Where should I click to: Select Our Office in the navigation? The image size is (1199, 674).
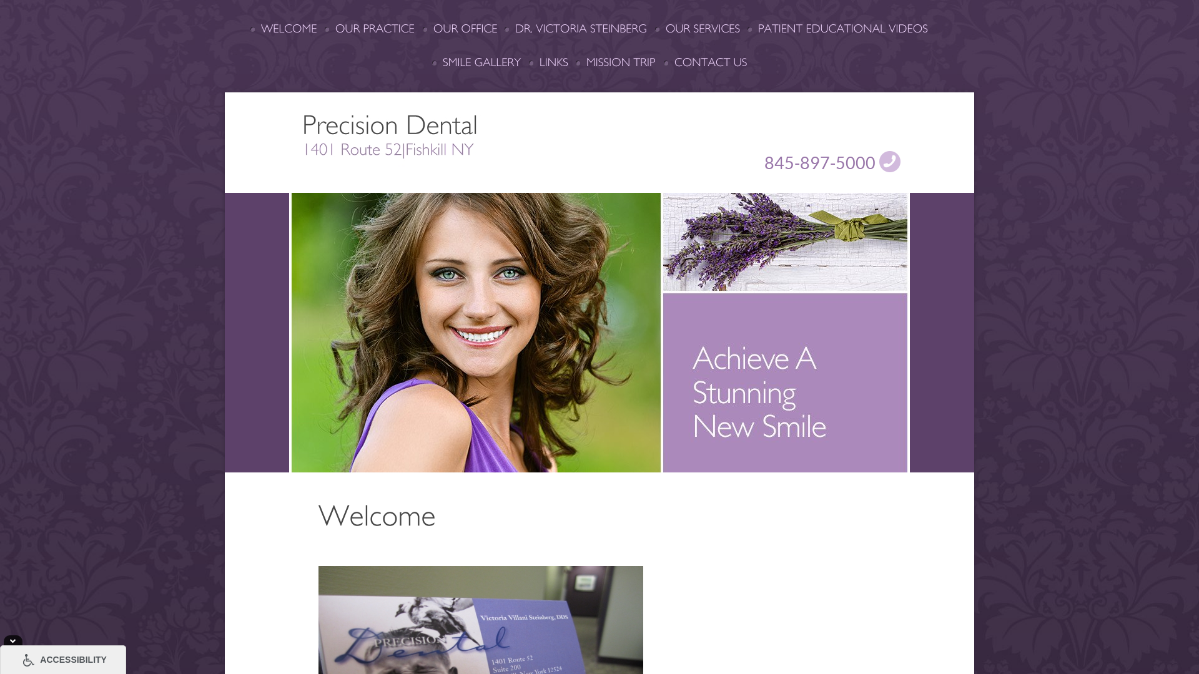465,29
